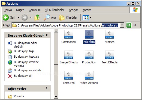The image size is (142, 100).
Task: Collapse the Diğer Yerler panel
Action: (47, 89)
